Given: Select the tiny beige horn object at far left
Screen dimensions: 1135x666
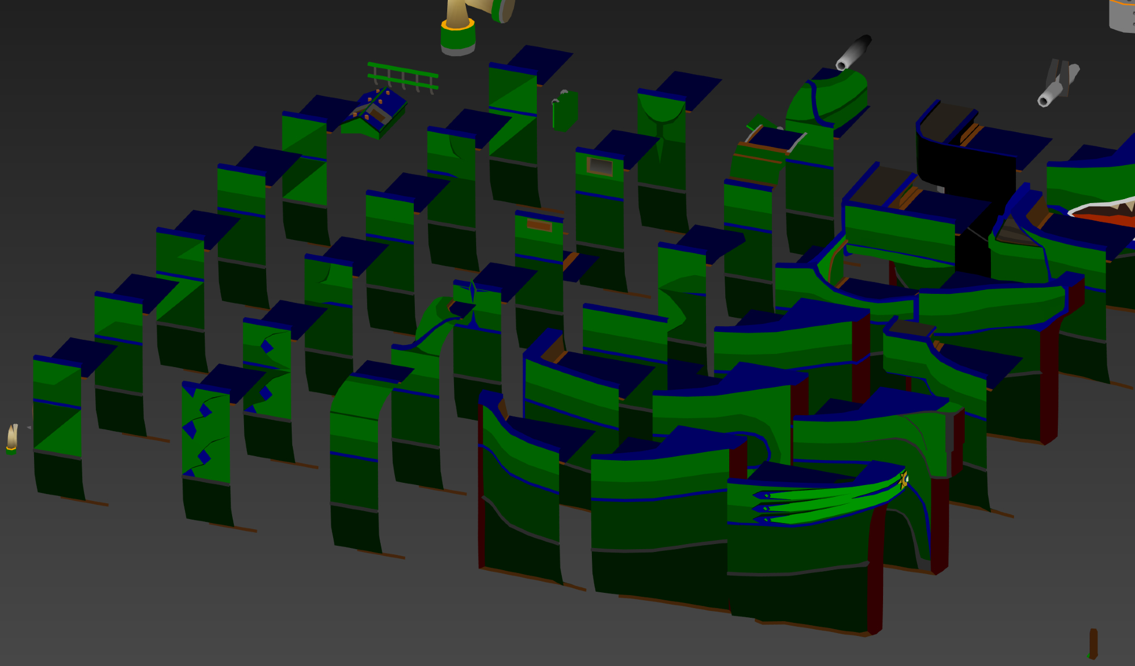Looking at the screenshot, I should pos(12,439).
